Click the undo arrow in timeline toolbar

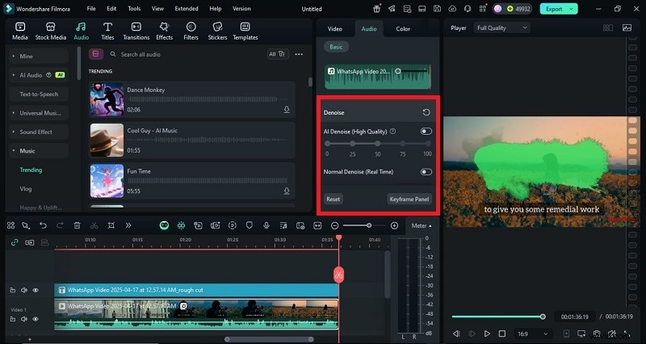pyautogui.click(x=44, y=225)
